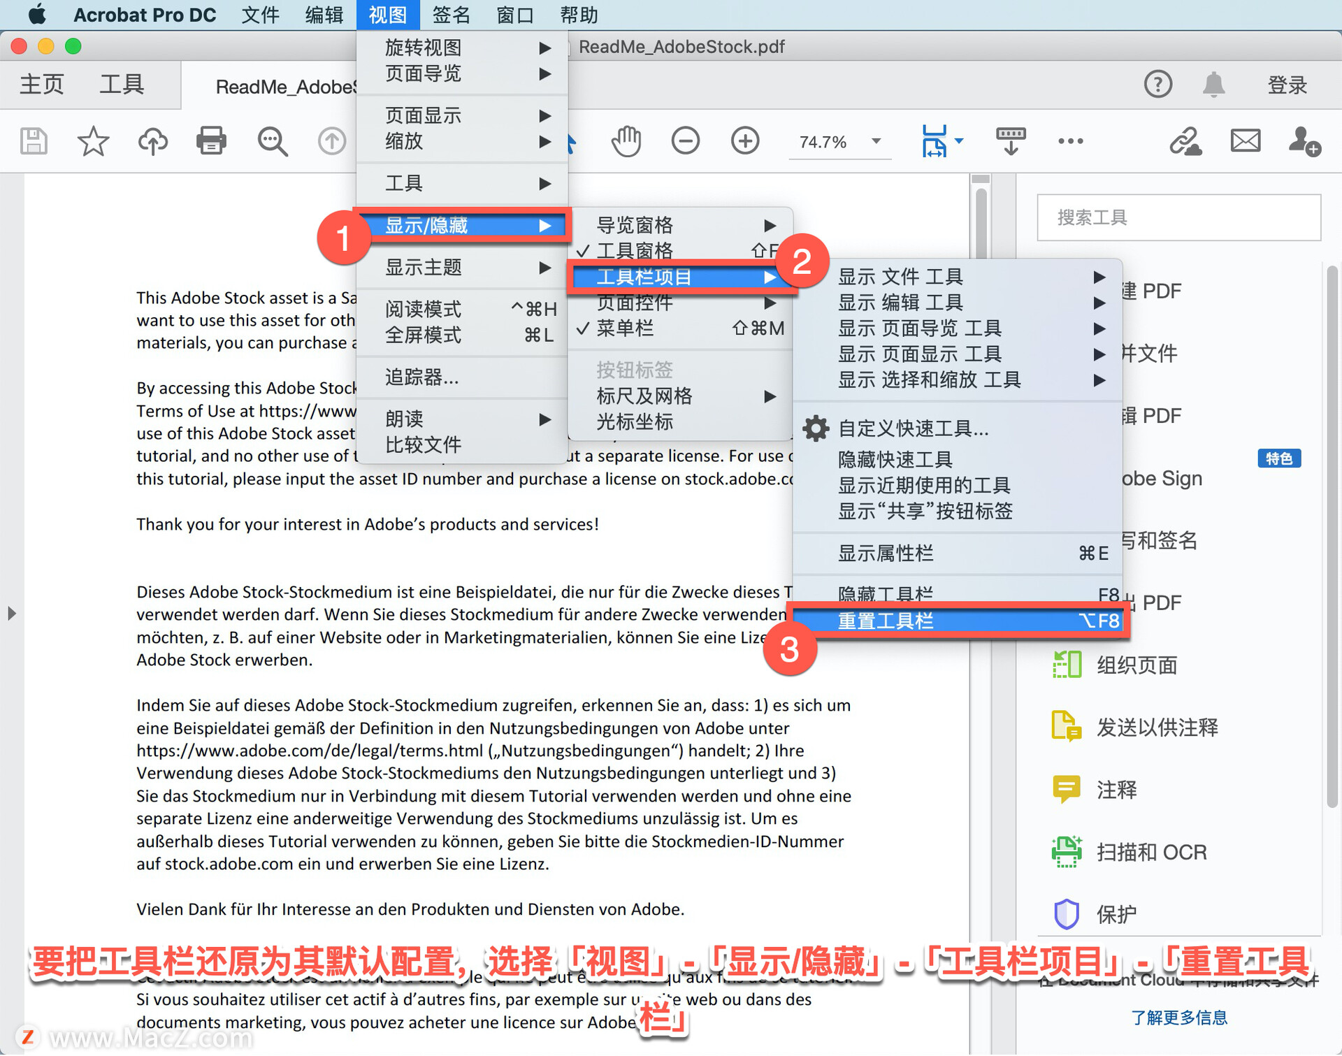Click the add person share icon
Image resolution: width=1342 pixels, height=1056 pixels.
coord(1304,141)
